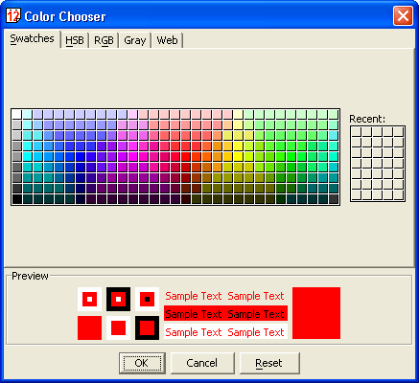Click the Color Chooser title bar icon
The width and height of the screenshot is (419, 383).
pyautogui.click(x=13, y=15)
